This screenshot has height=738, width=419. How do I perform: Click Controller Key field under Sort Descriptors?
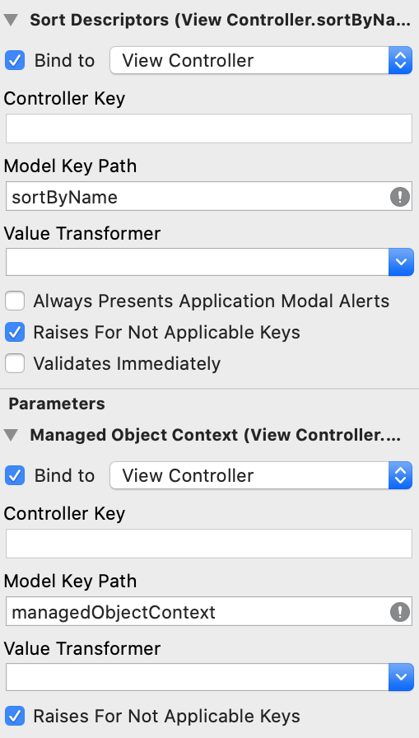pos(209,128)
